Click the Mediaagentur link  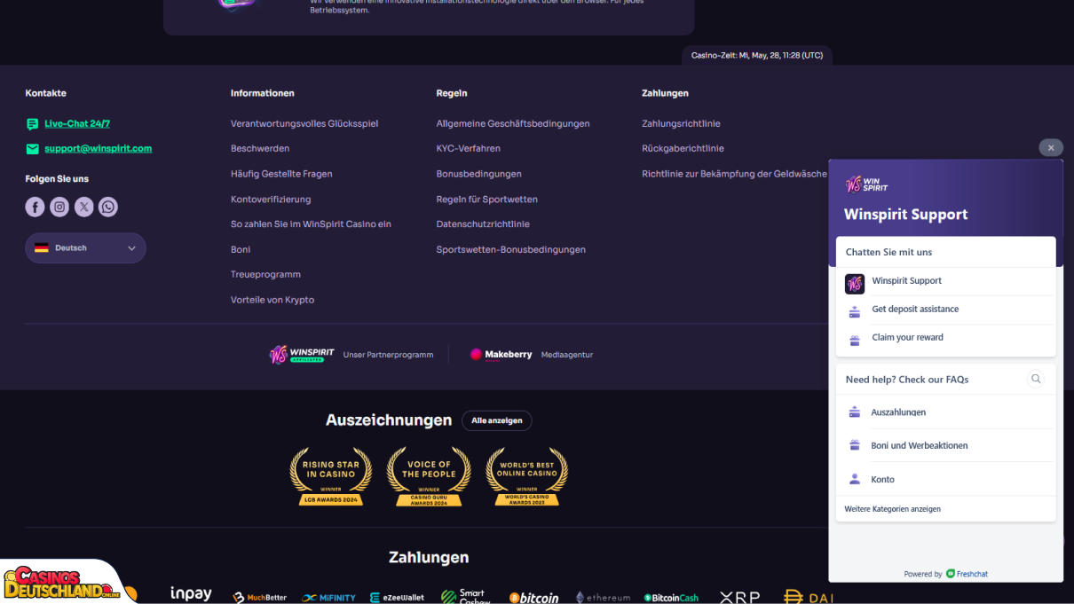click(567, 355)
